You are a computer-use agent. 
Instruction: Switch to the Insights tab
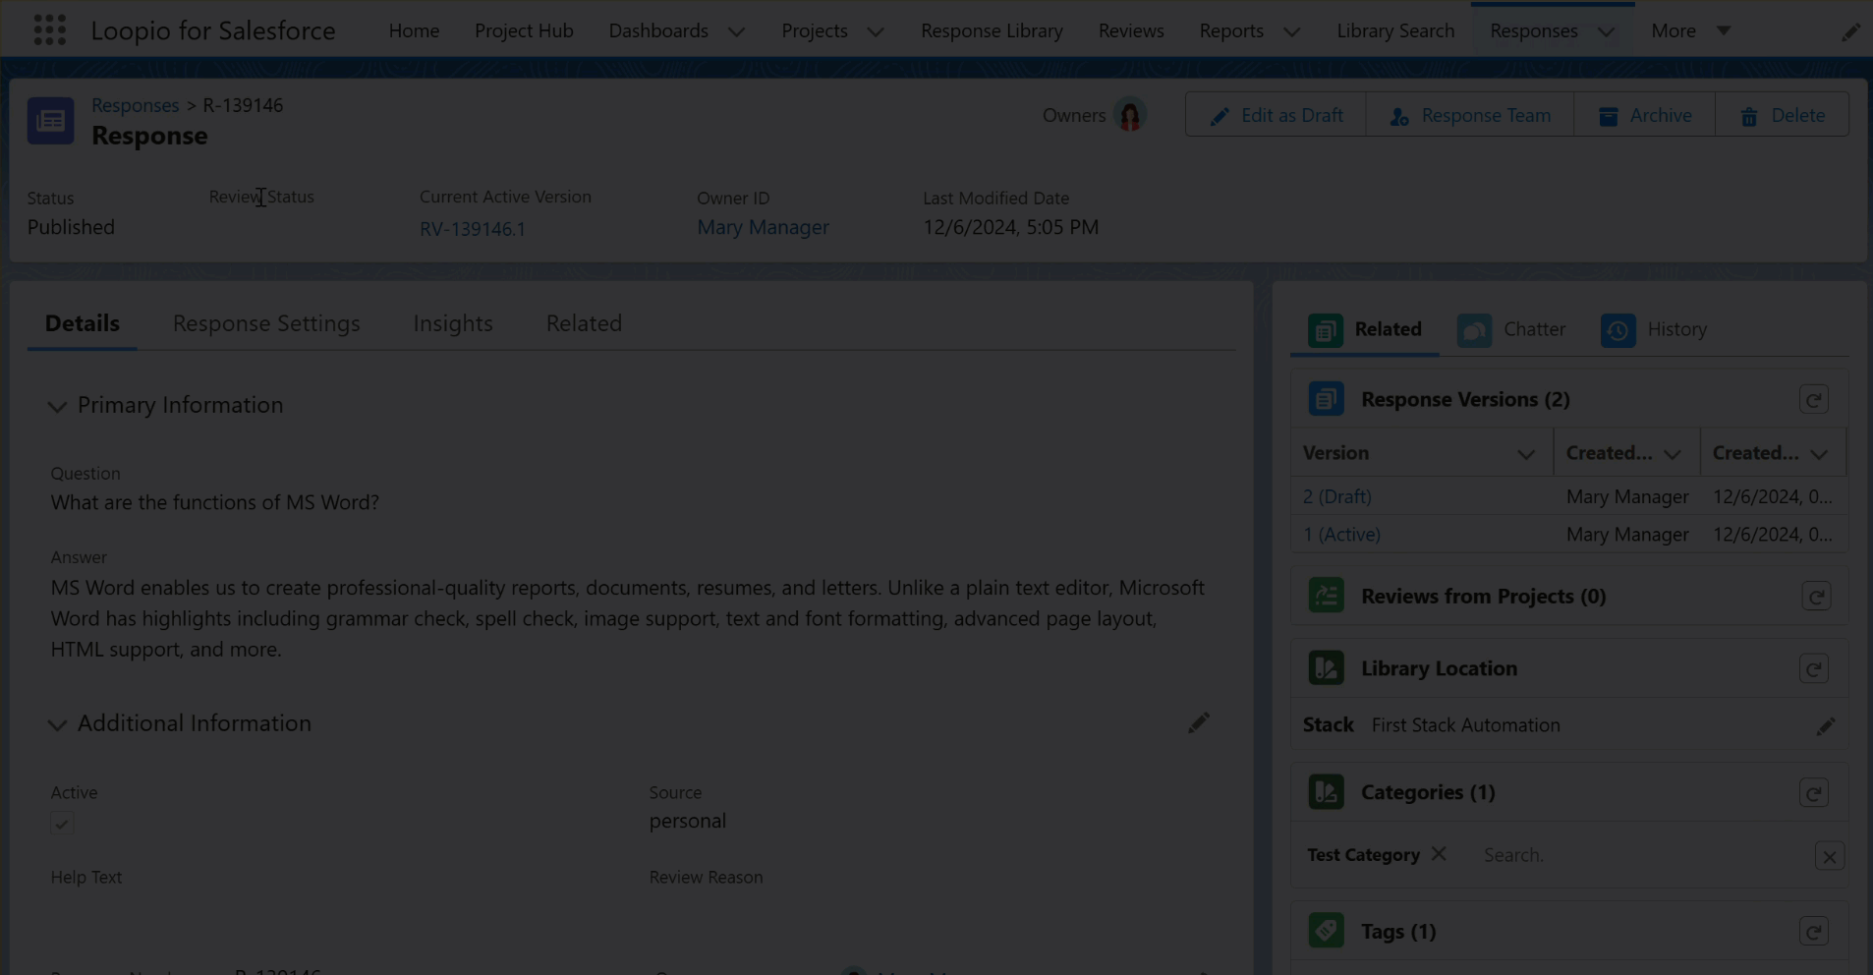point(453,323)
